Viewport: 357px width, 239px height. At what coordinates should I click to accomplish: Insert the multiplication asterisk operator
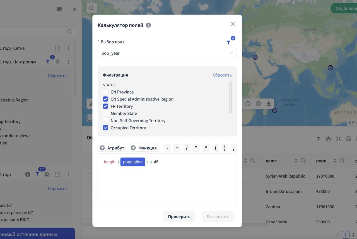pyautogui.click(x=196, y=148)
